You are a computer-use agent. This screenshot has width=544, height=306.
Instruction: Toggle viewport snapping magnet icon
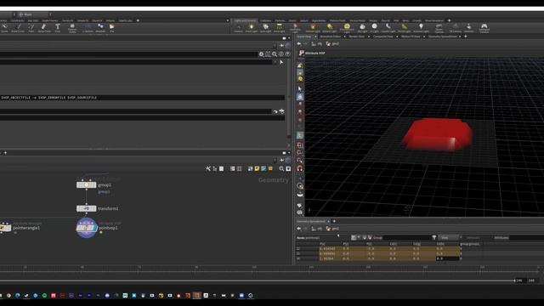point(300,168)
